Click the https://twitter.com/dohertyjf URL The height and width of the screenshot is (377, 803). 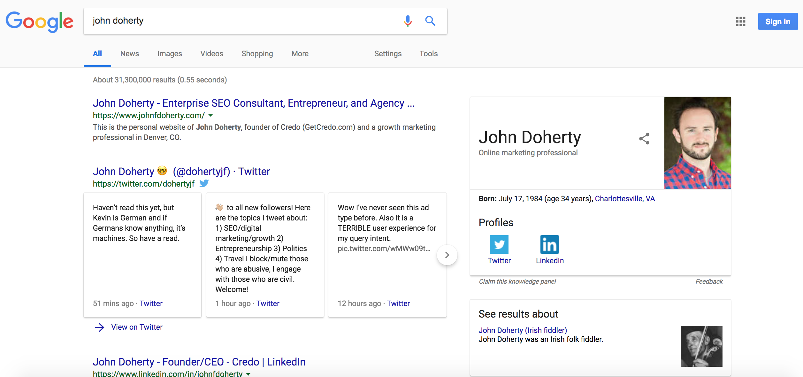[143, 184]
